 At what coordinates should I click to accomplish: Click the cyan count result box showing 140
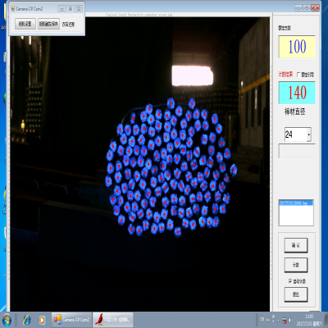[297, 93]
